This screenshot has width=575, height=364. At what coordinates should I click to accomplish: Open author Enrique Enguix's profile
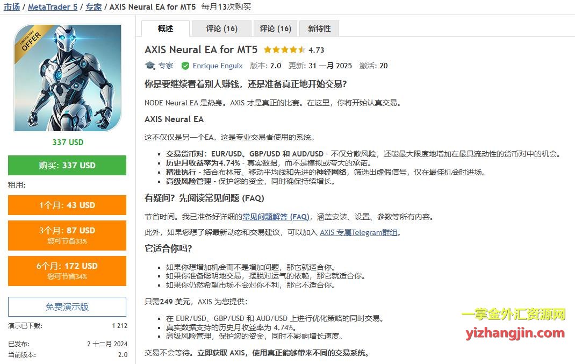[x=218, y=66]
